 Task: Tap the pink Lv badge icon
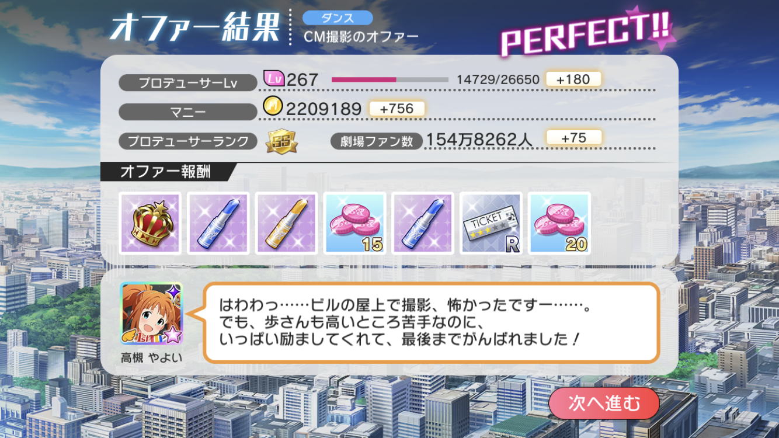click(x=274, y=78)
